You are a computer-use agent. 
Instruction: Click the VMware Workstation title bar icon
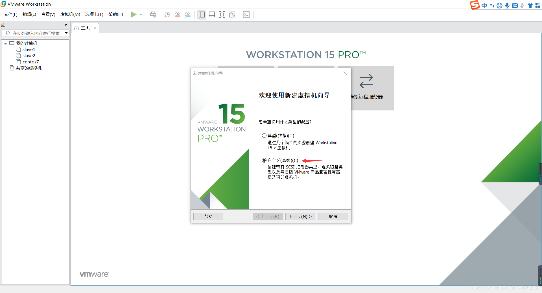coord(3,4)
